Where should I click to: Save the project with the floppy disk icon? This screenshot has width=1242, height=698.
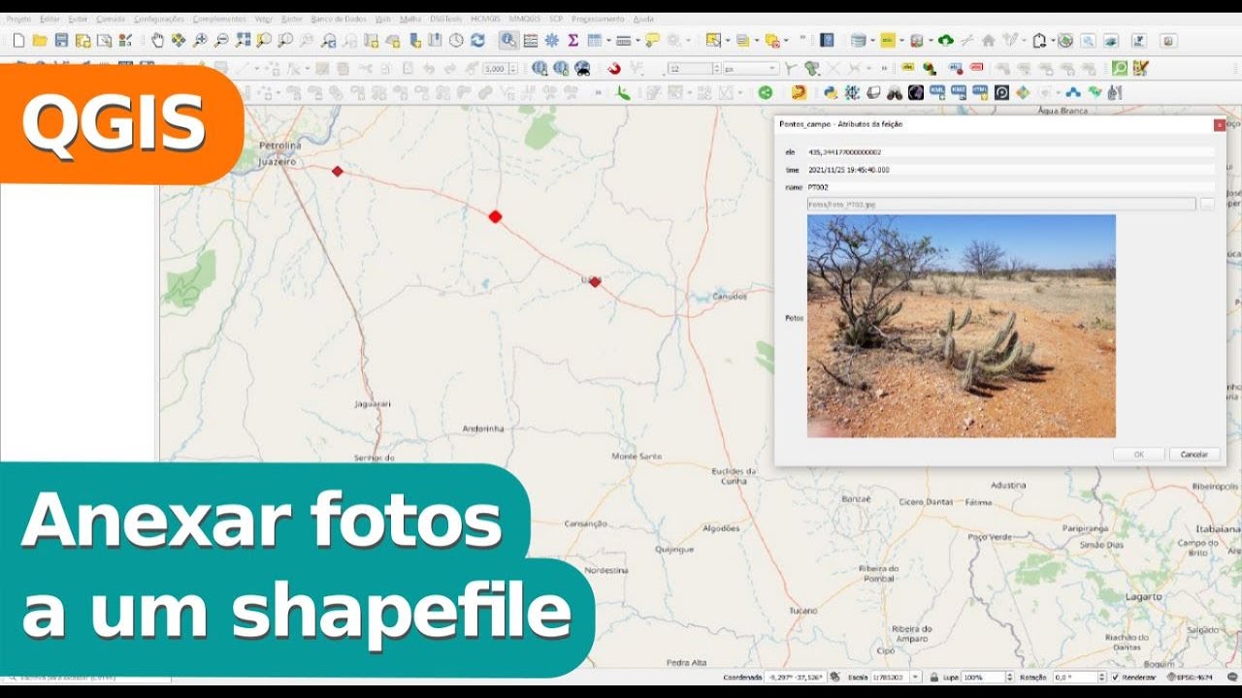pyautogui.click(x=61, y=41)
